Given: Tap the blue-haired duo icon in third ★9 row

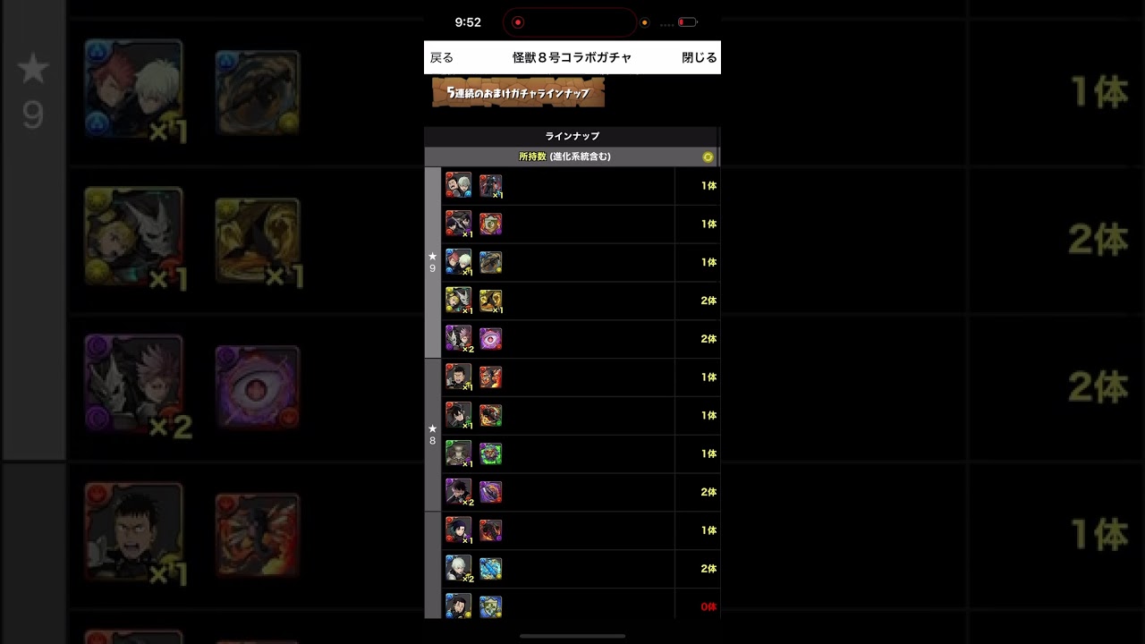Looking at the screenshot, I should coord(458,262).
